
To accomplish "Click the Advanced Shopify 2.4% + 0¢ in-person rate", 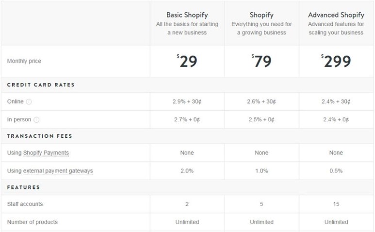I will 336,120.
